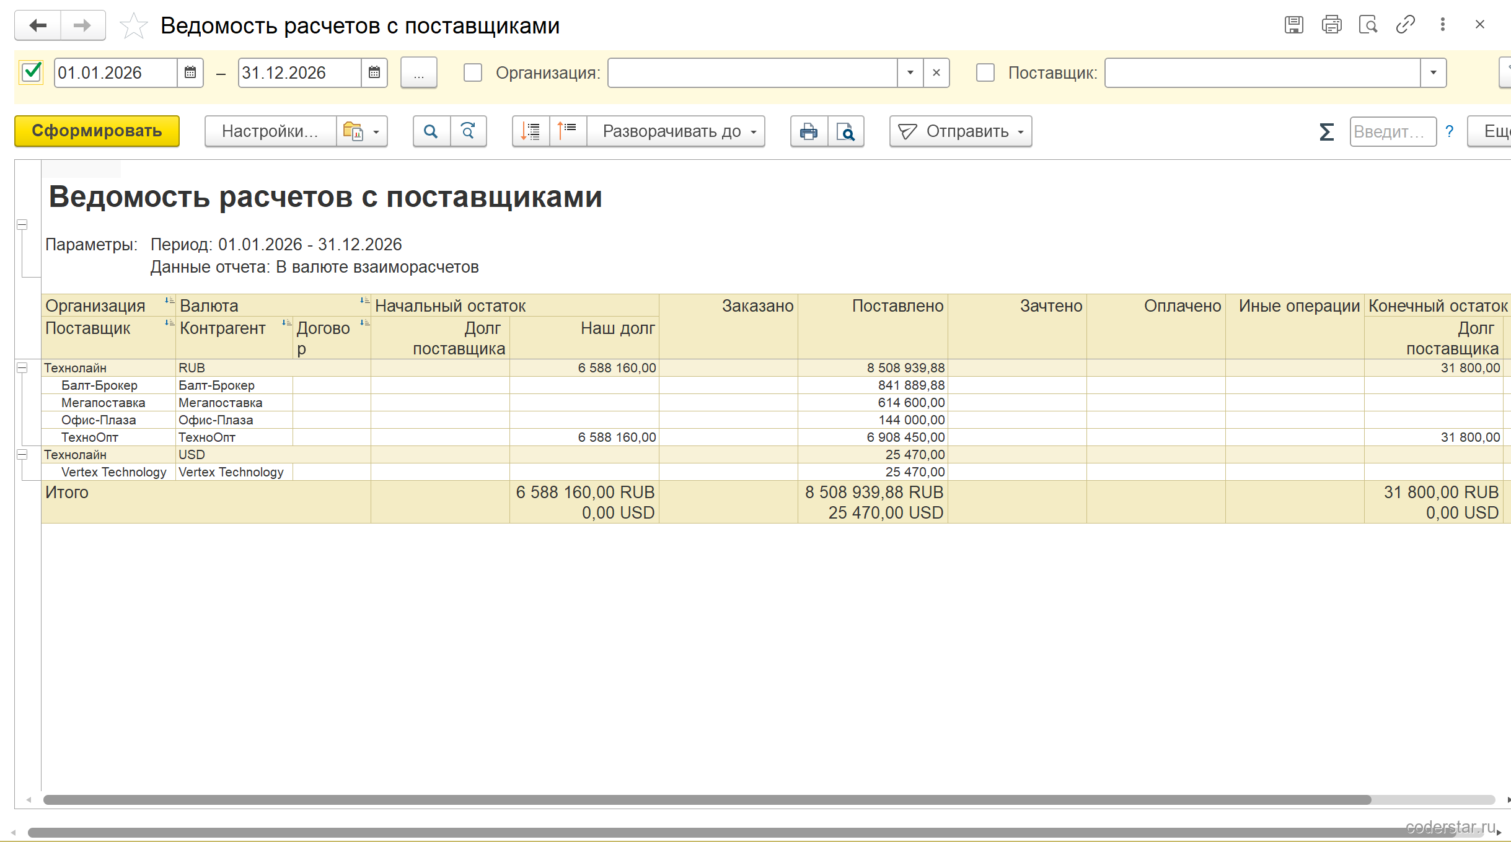Collapse the Технолайн USD group
The height and width of the screenshot is (842, 1511).
tap(22, 454)
